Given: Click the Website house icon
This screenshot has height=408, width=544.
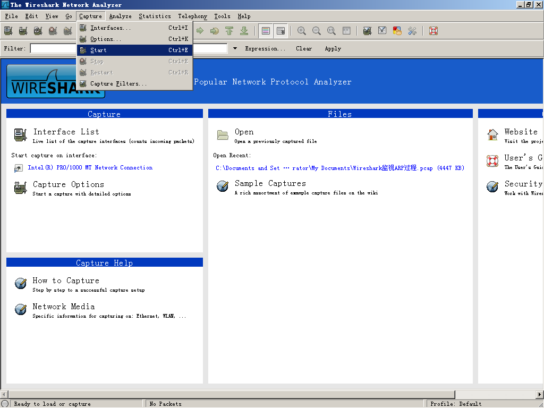Looking at the screenshot, I should (x=492, y=134).
